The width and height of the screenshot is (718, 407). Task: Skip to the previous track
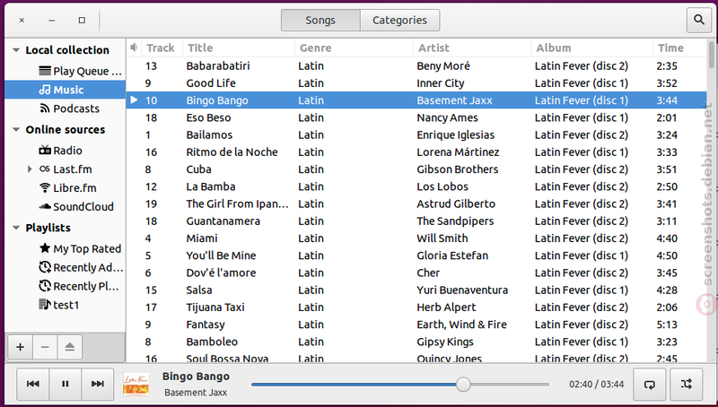point(33,384)
